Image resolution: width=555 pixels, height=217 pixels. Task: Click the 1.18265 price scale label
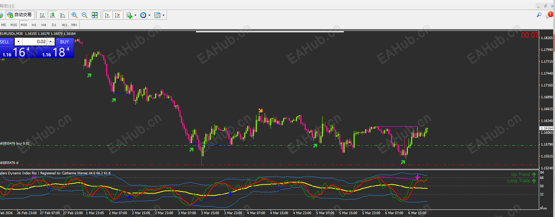tap(546, 38)
